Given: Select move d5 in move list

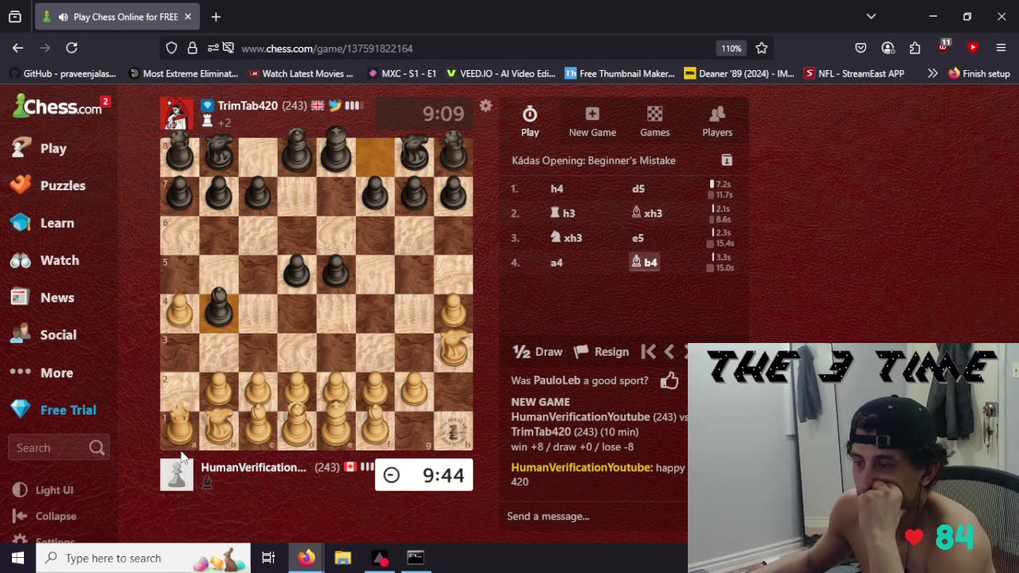Looking at the screenshot, I should pyautogui.click(x=638, y=189).
